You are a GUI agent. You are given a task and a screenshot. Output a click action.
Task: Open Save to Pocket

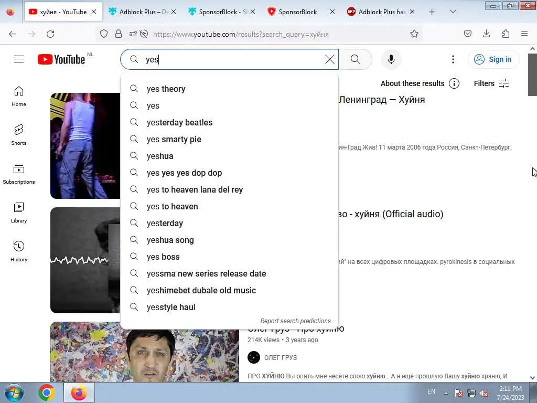pyautogui.click(x=467, y=34)
